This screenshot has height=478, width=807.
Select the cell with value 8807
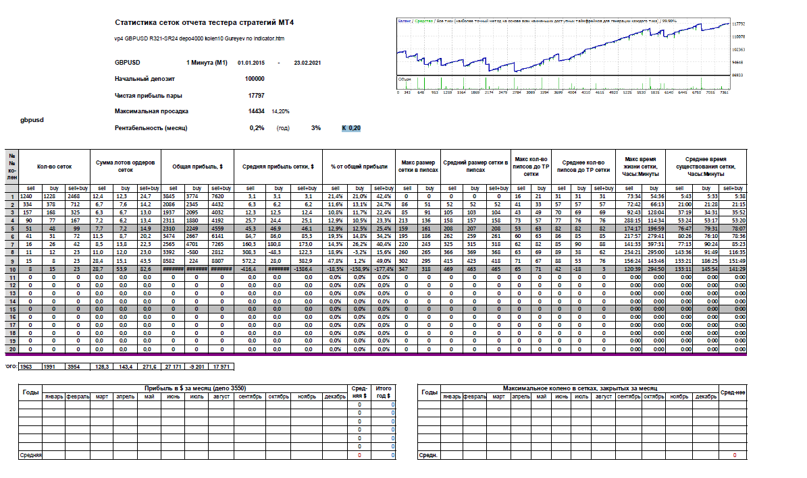click(x=221, y=261)
